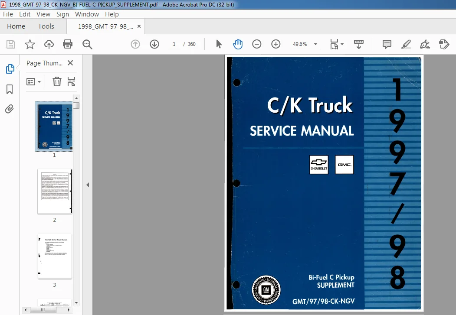Image resolution: width=456 pixels, height=315 pixels.
Task: Open the Attachments paperclip panel
Action: (9, 109)
